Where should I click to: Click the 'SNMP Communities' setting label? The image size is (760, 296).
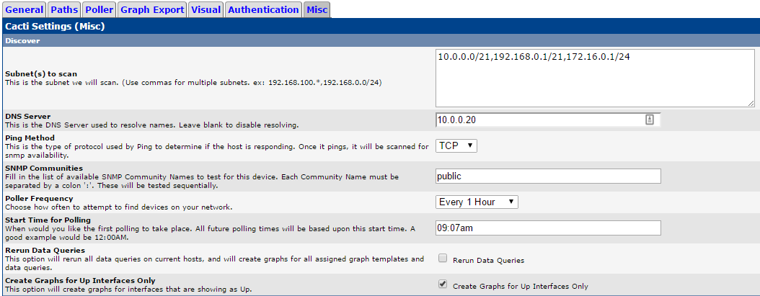point(44,169)
